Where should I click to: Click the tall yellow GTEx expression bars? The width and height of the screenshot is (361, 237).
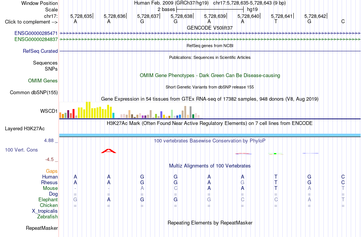tap(88, 110)
